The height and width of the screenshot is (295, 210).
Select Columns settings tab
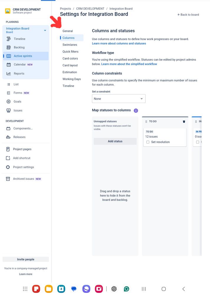[x=72, y=38]
